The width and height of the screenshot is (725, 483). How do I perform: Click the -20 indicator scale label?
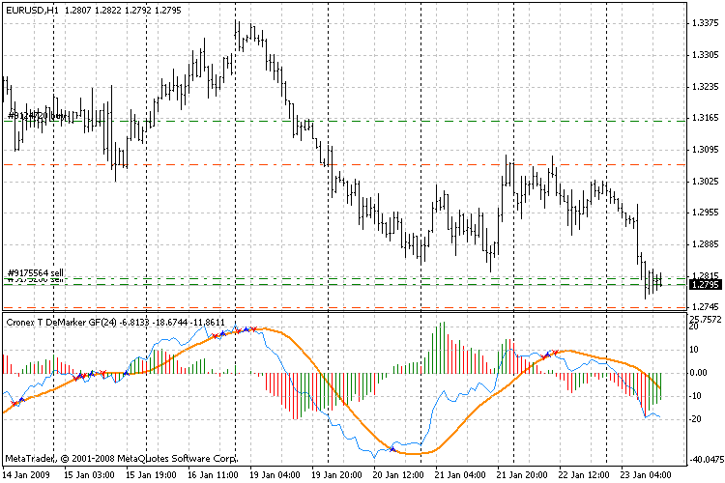[x=695, y=418]
